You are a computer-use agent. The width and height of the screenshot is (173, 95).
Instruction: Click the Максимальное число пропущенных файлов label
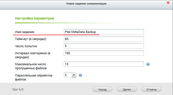[x=31, y=66]
